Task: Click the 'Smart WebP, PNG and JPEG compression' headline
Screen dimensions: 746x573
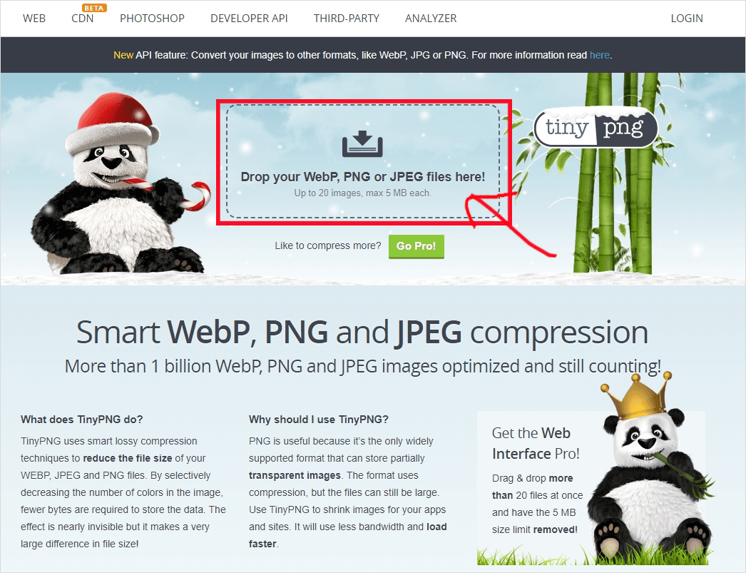Action: pyautogui.click(x=362, y=332)
